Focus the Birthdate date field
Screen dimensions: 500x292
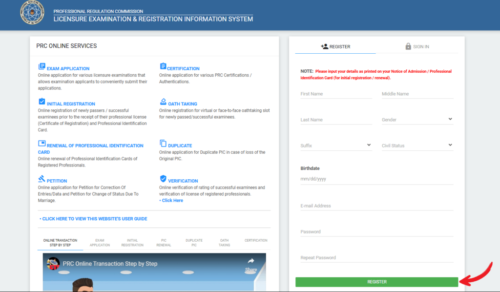376,179
